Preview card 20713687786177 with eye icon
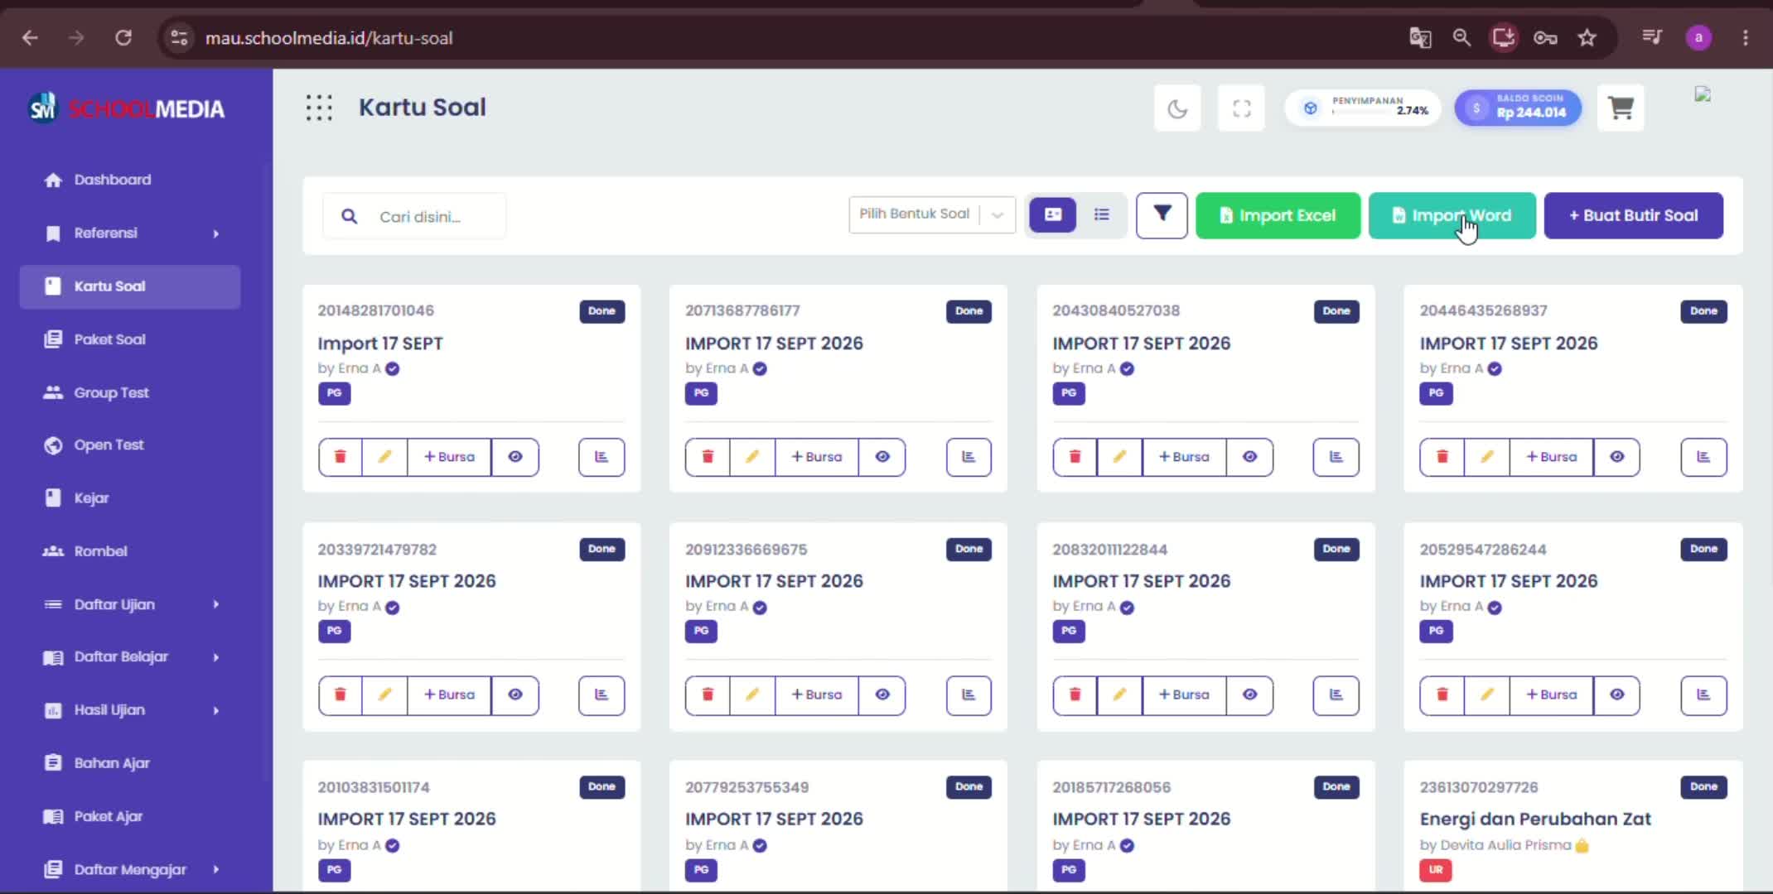The height and width of the screenshot is (894, 1773). (882, 457)
